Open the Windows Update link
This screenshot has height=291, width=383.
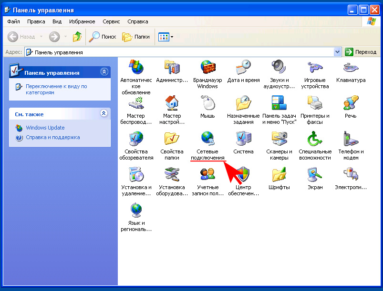click(45, 128)
